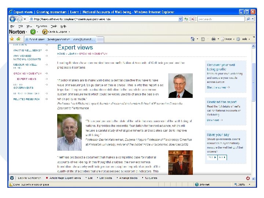264x198 pixels.
Task: Click the RSS Feeds icon
Action: click(x=203, y=39)
